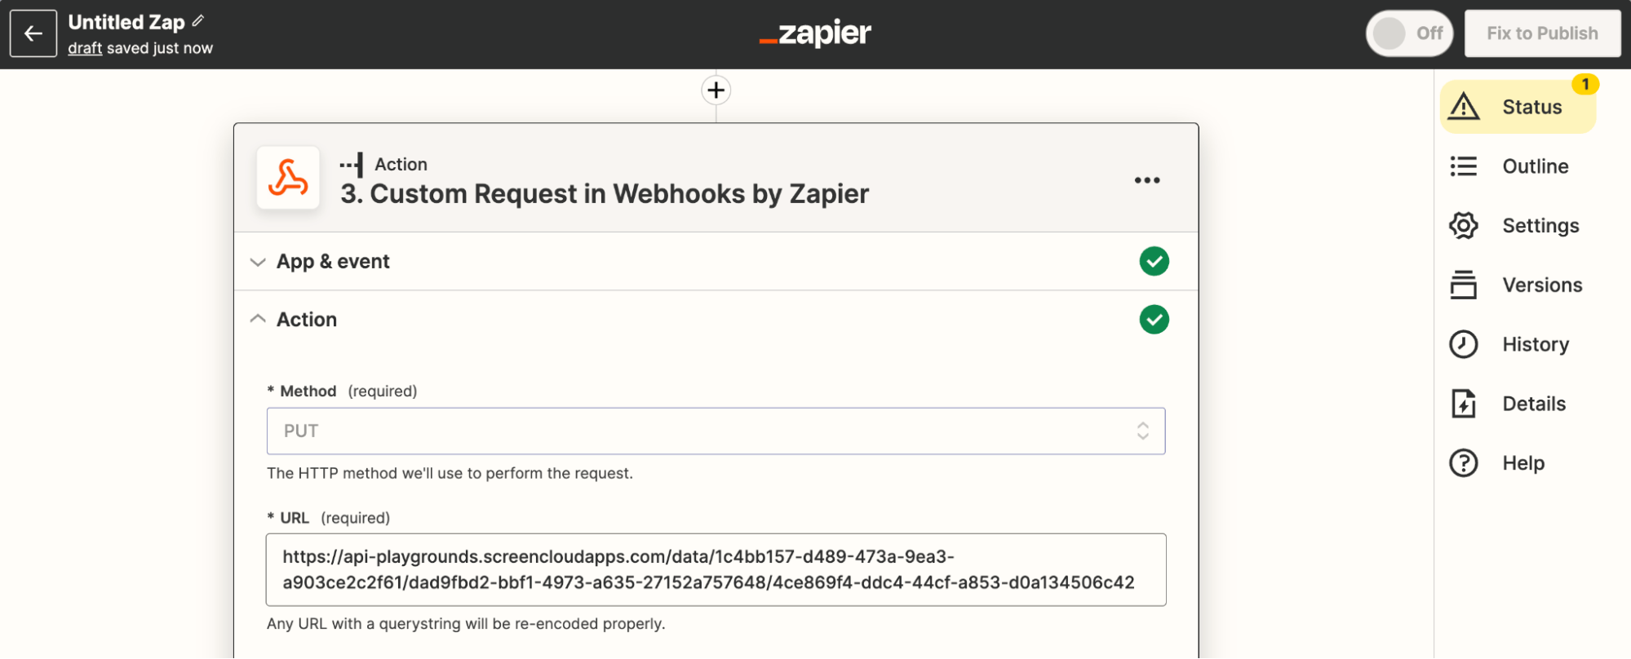The image size is (1631, 659).
Task: Open the Help question mark icon
Action: (1464, 463)
